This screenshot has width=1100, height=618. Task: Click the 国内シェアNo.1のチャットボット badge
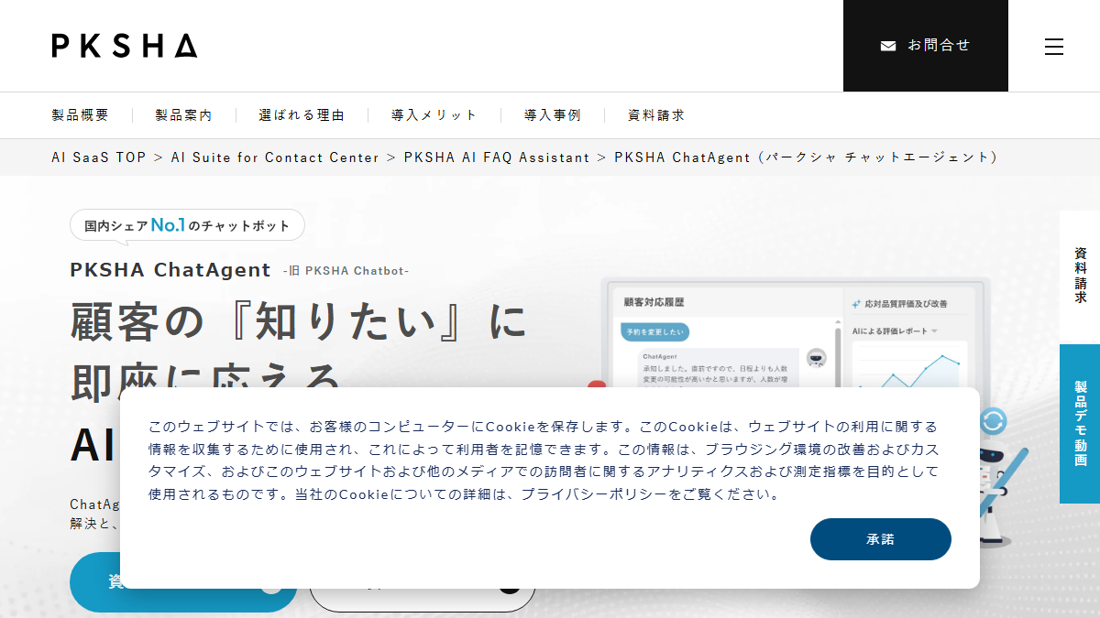tap(187, 225)
